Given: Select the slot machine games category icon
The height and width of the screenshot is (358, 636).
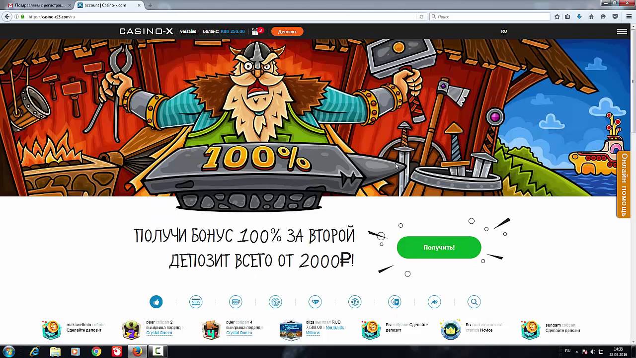Looking at the screenshot, I should point(236,302).
